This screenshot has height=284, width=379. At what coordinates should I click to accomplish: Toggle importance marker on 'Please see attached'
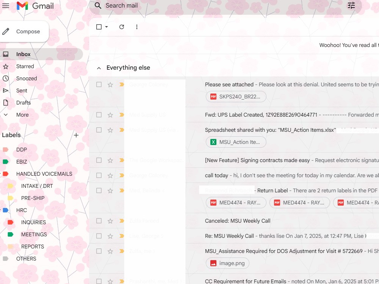click(122, 84)
